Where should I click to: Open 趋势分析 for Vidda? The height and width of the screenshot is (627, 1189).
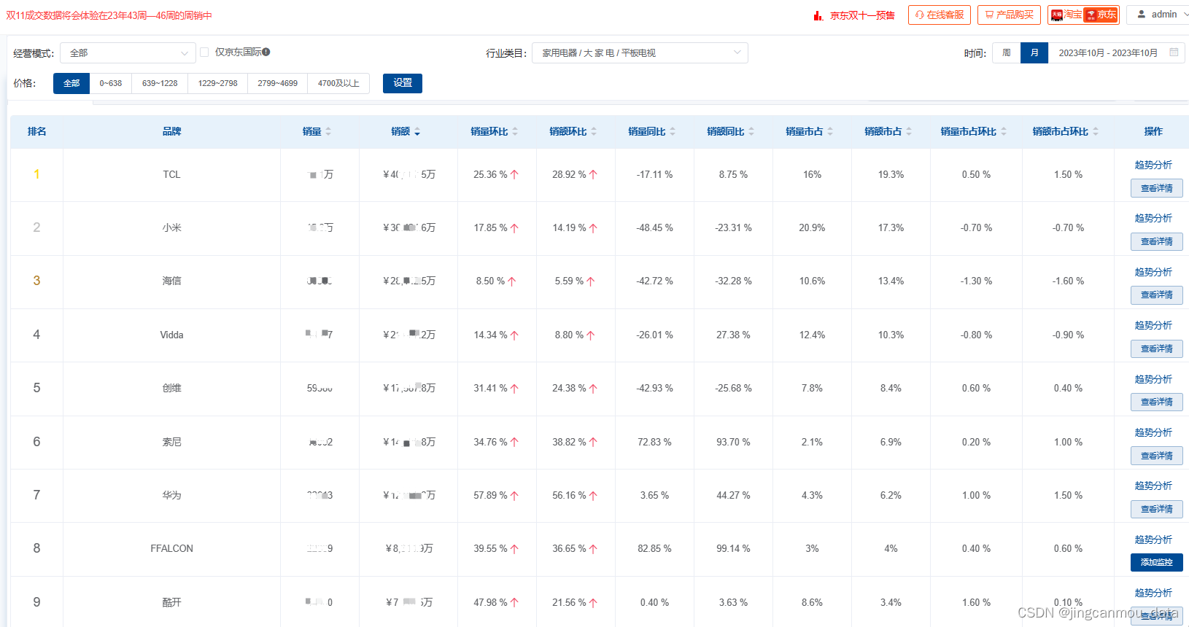click(1153, 325)
